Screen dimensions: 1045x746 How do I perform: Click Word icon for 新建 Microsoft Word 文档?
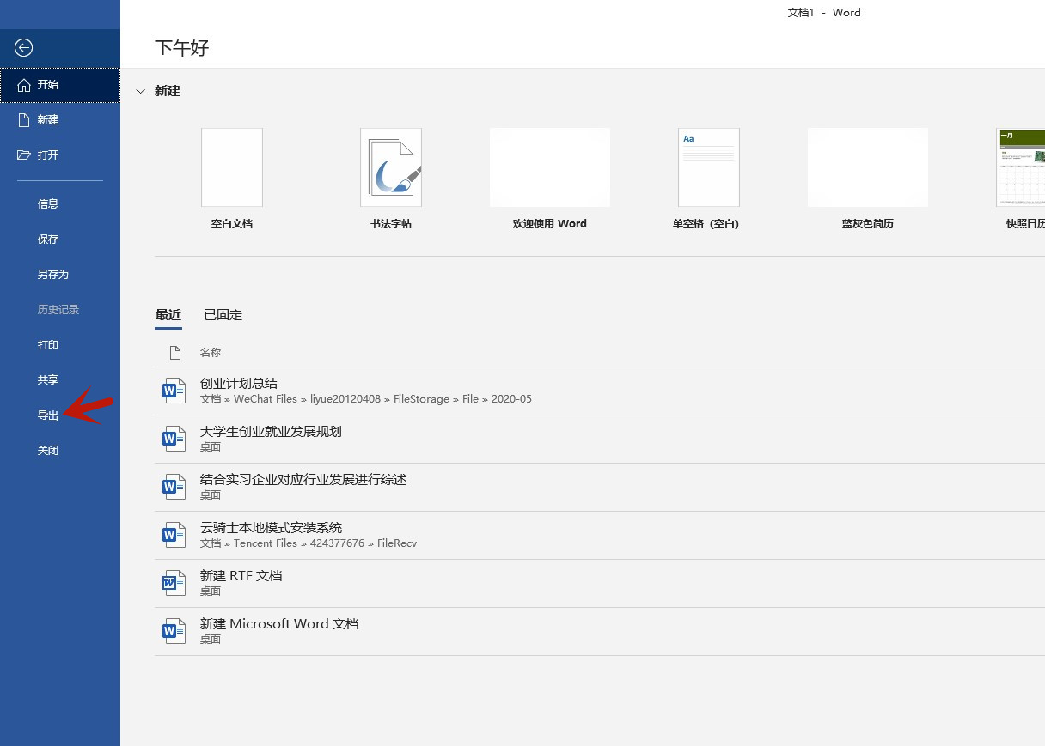pyautogui.click(x=174, y=632)
